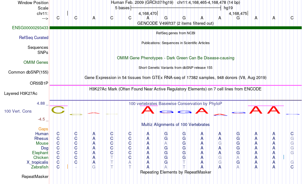Viewport: 302px width, 184px height.
Task: Open the Layered H3K27Ac track label
Action: coord(21,94)
